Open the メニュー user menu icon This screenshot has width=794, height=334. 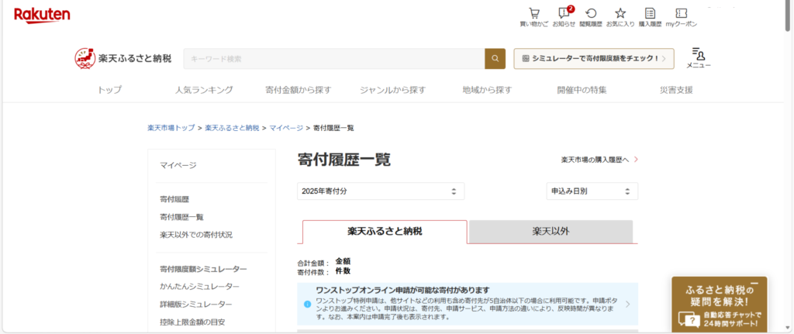click(698, 57)
